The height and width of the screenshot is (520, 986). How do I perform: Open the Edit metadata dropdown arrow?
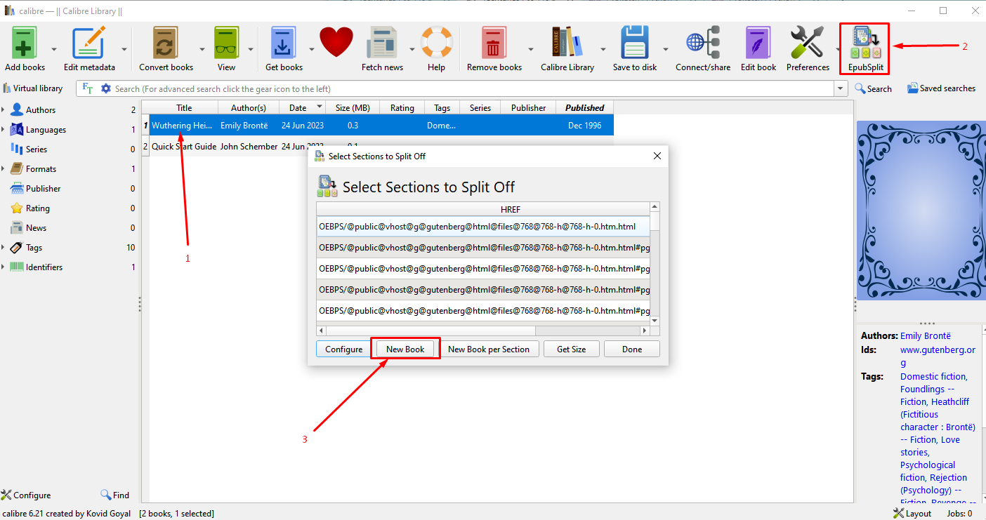[124, 49]
